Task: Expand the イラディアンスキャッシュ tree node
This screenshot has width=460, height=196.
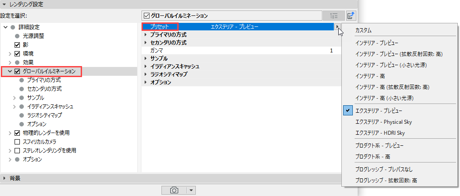Action: point(14,107)
